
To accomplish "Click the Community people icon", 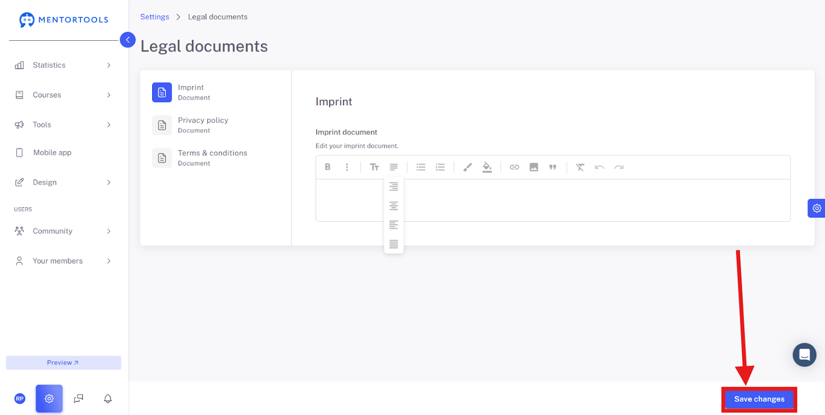I will point(20,231).
